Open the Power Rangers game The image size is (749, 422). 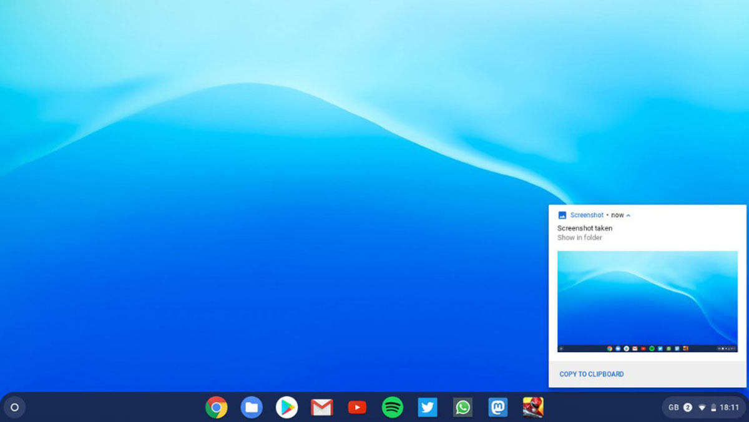coord(534,407)
